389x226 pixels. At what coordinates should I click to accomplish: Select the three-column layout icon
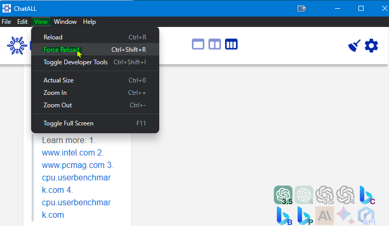pyautogui.click(x=231, y=45)
